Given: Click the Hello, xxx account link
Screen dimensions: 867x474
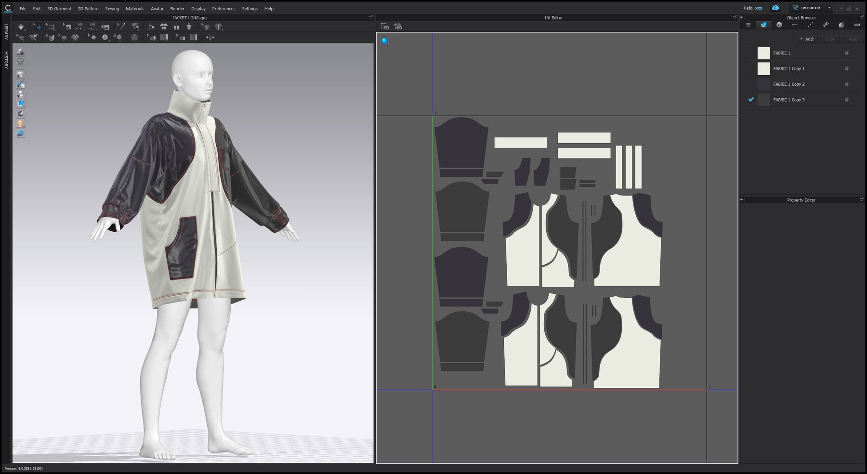Looking at the screenshot, I should click(x=753, y=8).
